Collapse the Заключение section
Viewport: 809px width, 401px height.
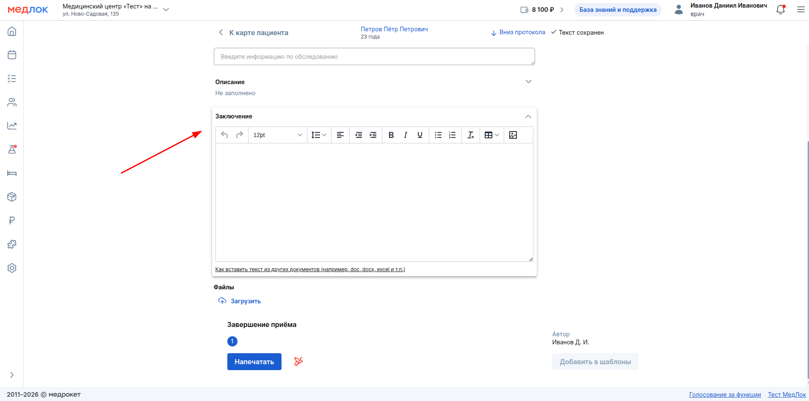(x=528, y=116)
